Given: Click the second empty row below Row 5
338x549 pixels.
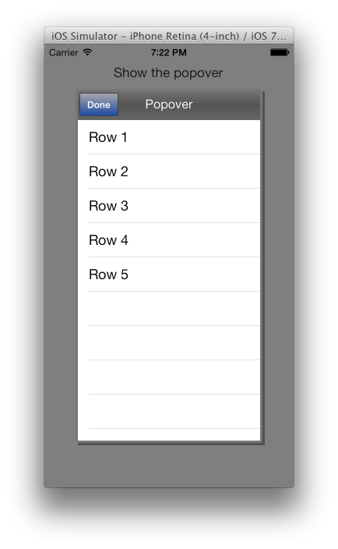Looking at the screenshot, I should click(169, 343).
